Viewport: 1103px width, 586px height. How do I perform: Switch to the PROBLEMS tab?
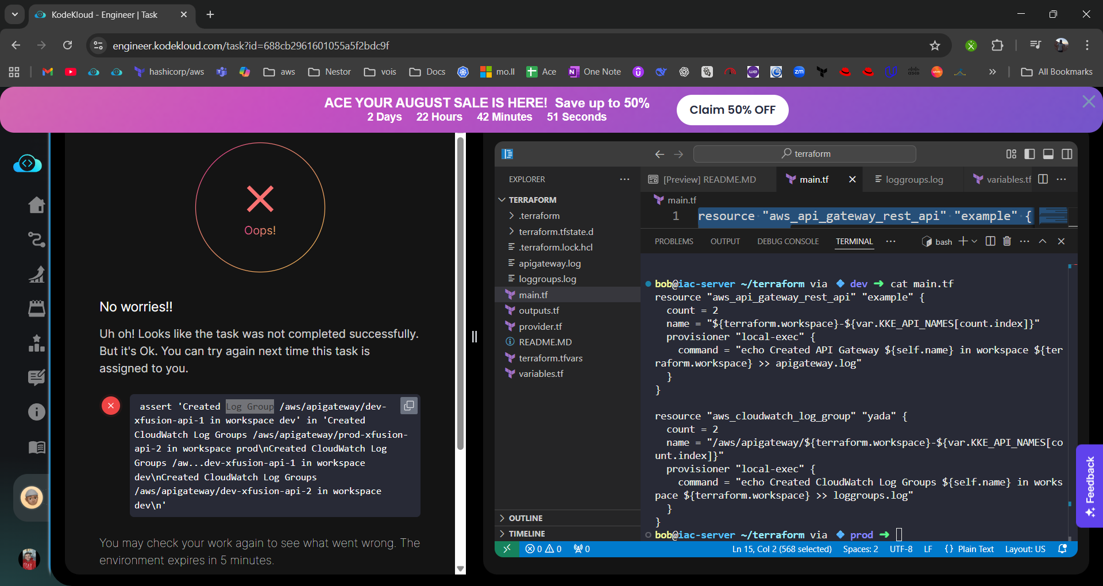[x=673, y=241]
